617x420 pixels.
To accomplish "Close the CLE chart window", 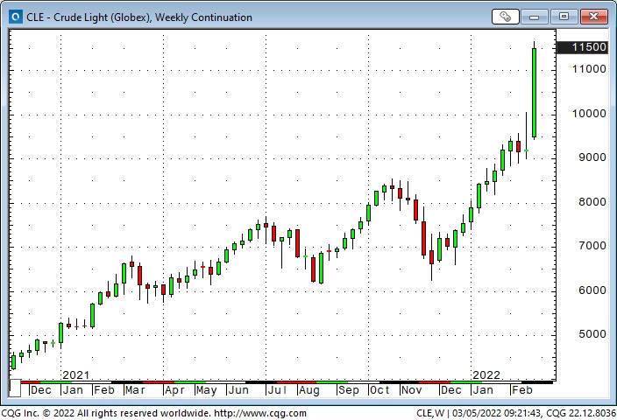I will pyautogui.click(x=593, y=17).
